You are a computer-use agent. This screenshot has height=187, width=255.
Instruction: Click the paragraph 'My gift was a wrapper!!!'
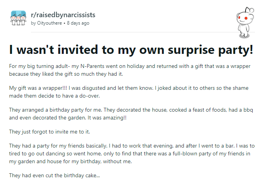click(x=129, y=92)
